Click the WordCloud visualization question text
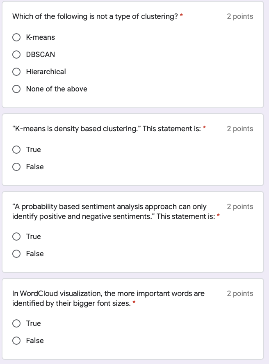The width and height of the screenshot is (269, 364). [108, 298]
